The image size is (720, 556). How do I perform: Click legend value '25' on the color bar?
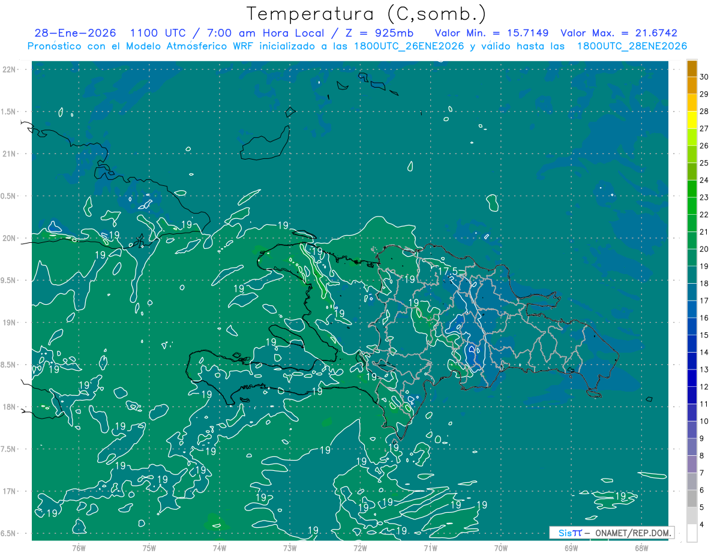click(x=704, y=163)
